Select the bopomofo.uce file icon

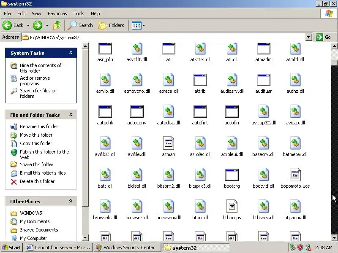[x=295, y=175]
